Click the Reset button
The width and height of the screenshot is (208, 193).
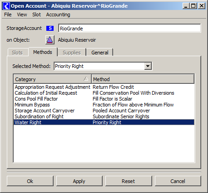129,181
